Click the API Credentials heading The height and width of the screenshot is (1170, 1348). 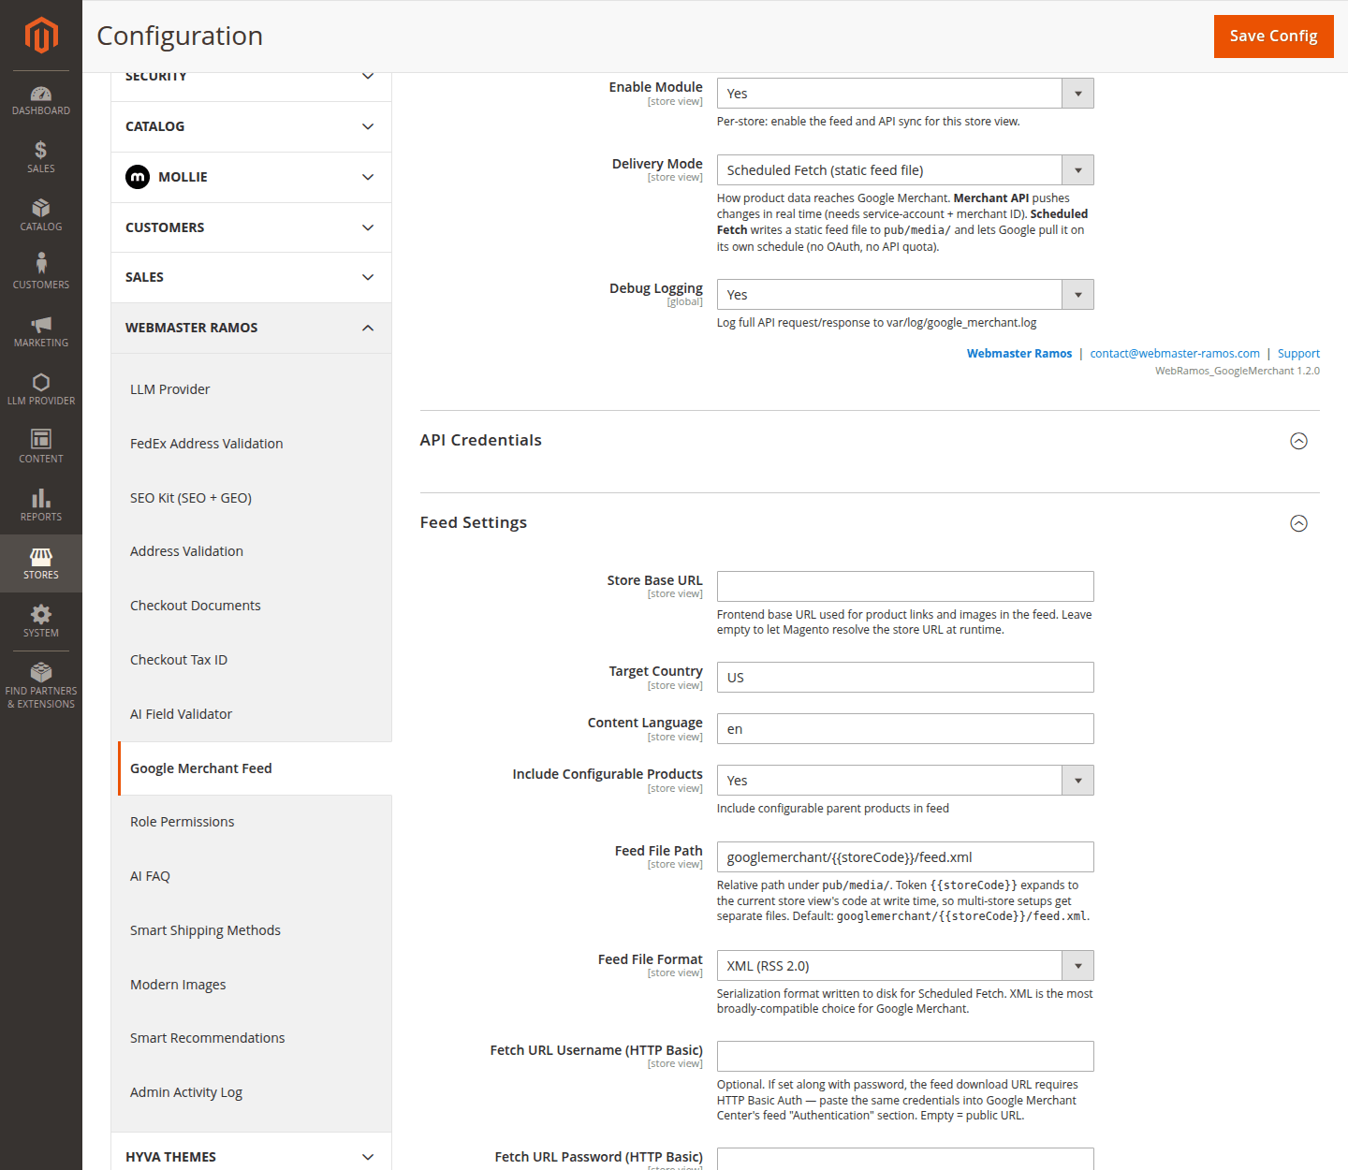click(x=480, y=441)
